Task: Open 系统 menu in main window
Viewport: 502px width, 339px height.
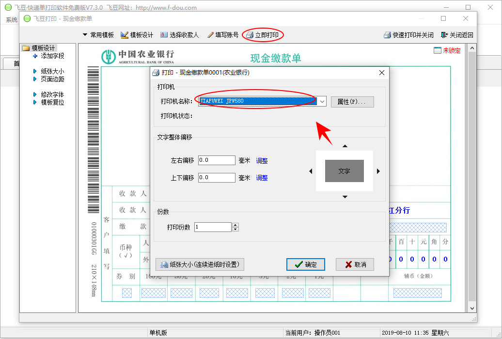Action: (x=12, y=20)
